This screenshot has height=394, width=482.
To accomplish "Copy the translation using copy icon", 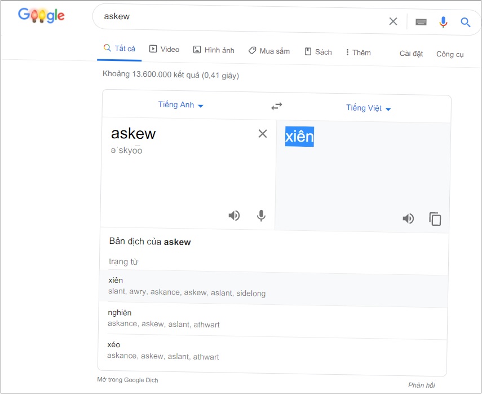I will pyautogui.click(x=435, y=219).
